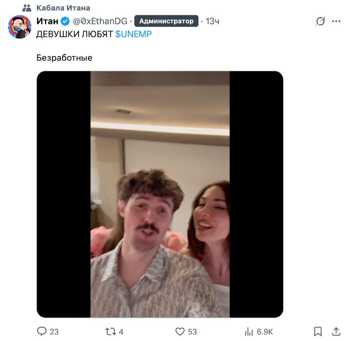Open the 13ч timestamp link
This screenshot has height=341, width=349.
pyautogui.click(x=212, y=21)
